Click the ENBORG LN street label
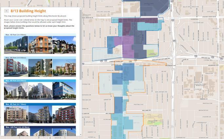224x139 pixels. point(204,99)
